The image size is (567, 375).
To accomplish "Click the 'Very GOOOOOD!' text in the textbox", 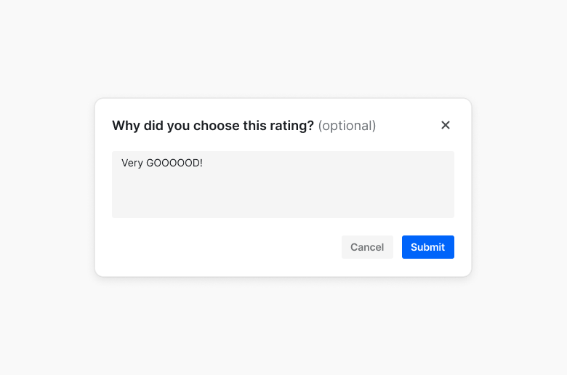I will (161, 163).
